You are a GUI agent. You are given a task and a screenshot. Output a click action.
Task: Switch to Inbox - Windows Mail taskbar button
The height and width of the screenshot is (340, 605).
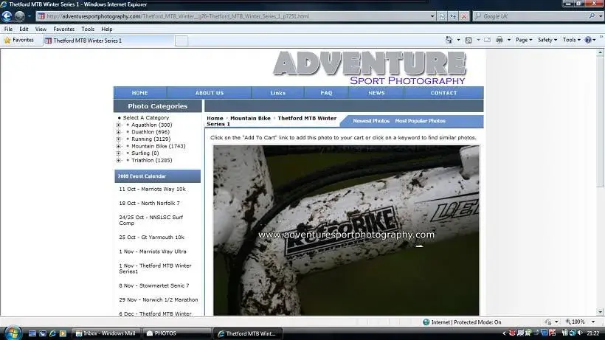[x=106, y=333]
